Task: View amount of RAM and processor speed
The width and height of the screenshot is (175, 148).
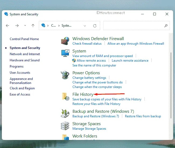Action: [x=103, y=56]
